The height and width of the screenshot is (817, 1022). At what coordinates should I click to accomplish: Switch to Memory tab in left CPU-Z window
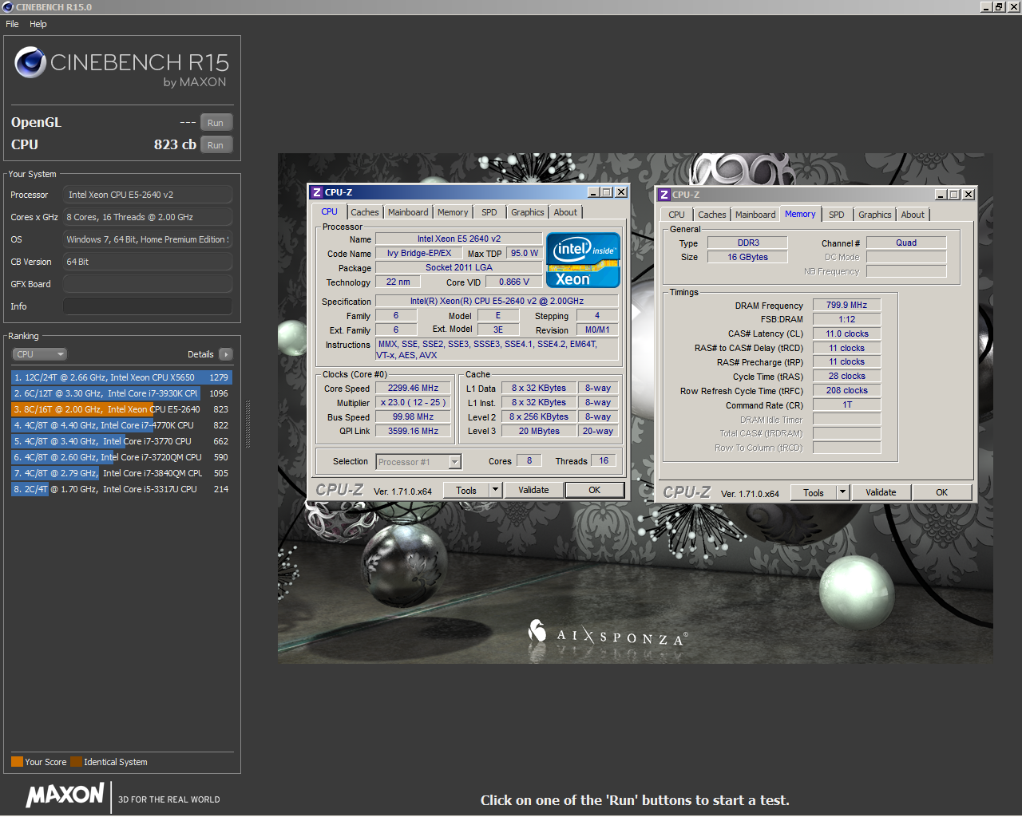[453, 212]
